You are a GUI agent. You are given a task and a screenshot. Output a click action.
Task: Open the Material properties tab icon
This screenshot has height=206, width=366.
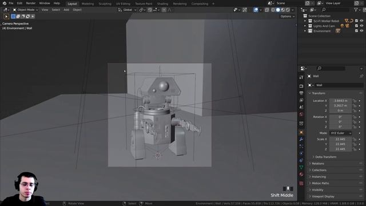click(301, 174)
